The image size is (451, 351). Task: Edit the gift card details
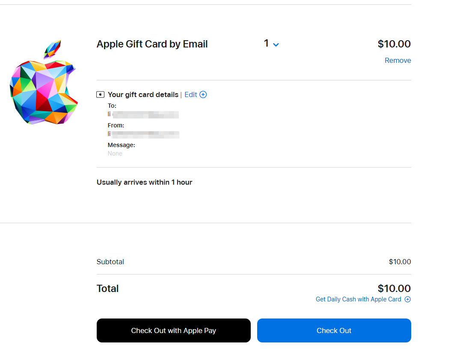coord(191,94)
